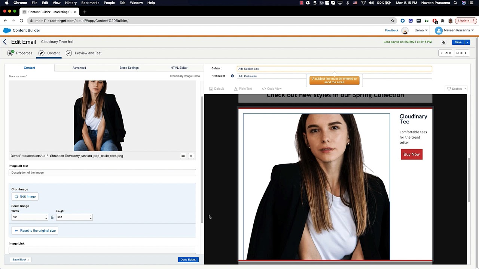Click the Spring Collection header text
The height and width of the screenshot is (269, 479).
point(335,96)
